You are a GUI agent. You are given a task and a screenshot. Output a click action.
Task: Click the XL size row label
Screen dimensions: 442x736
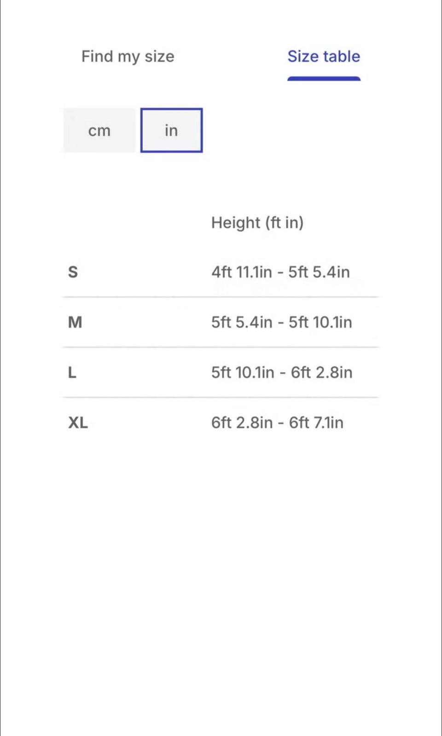[78, 423]
